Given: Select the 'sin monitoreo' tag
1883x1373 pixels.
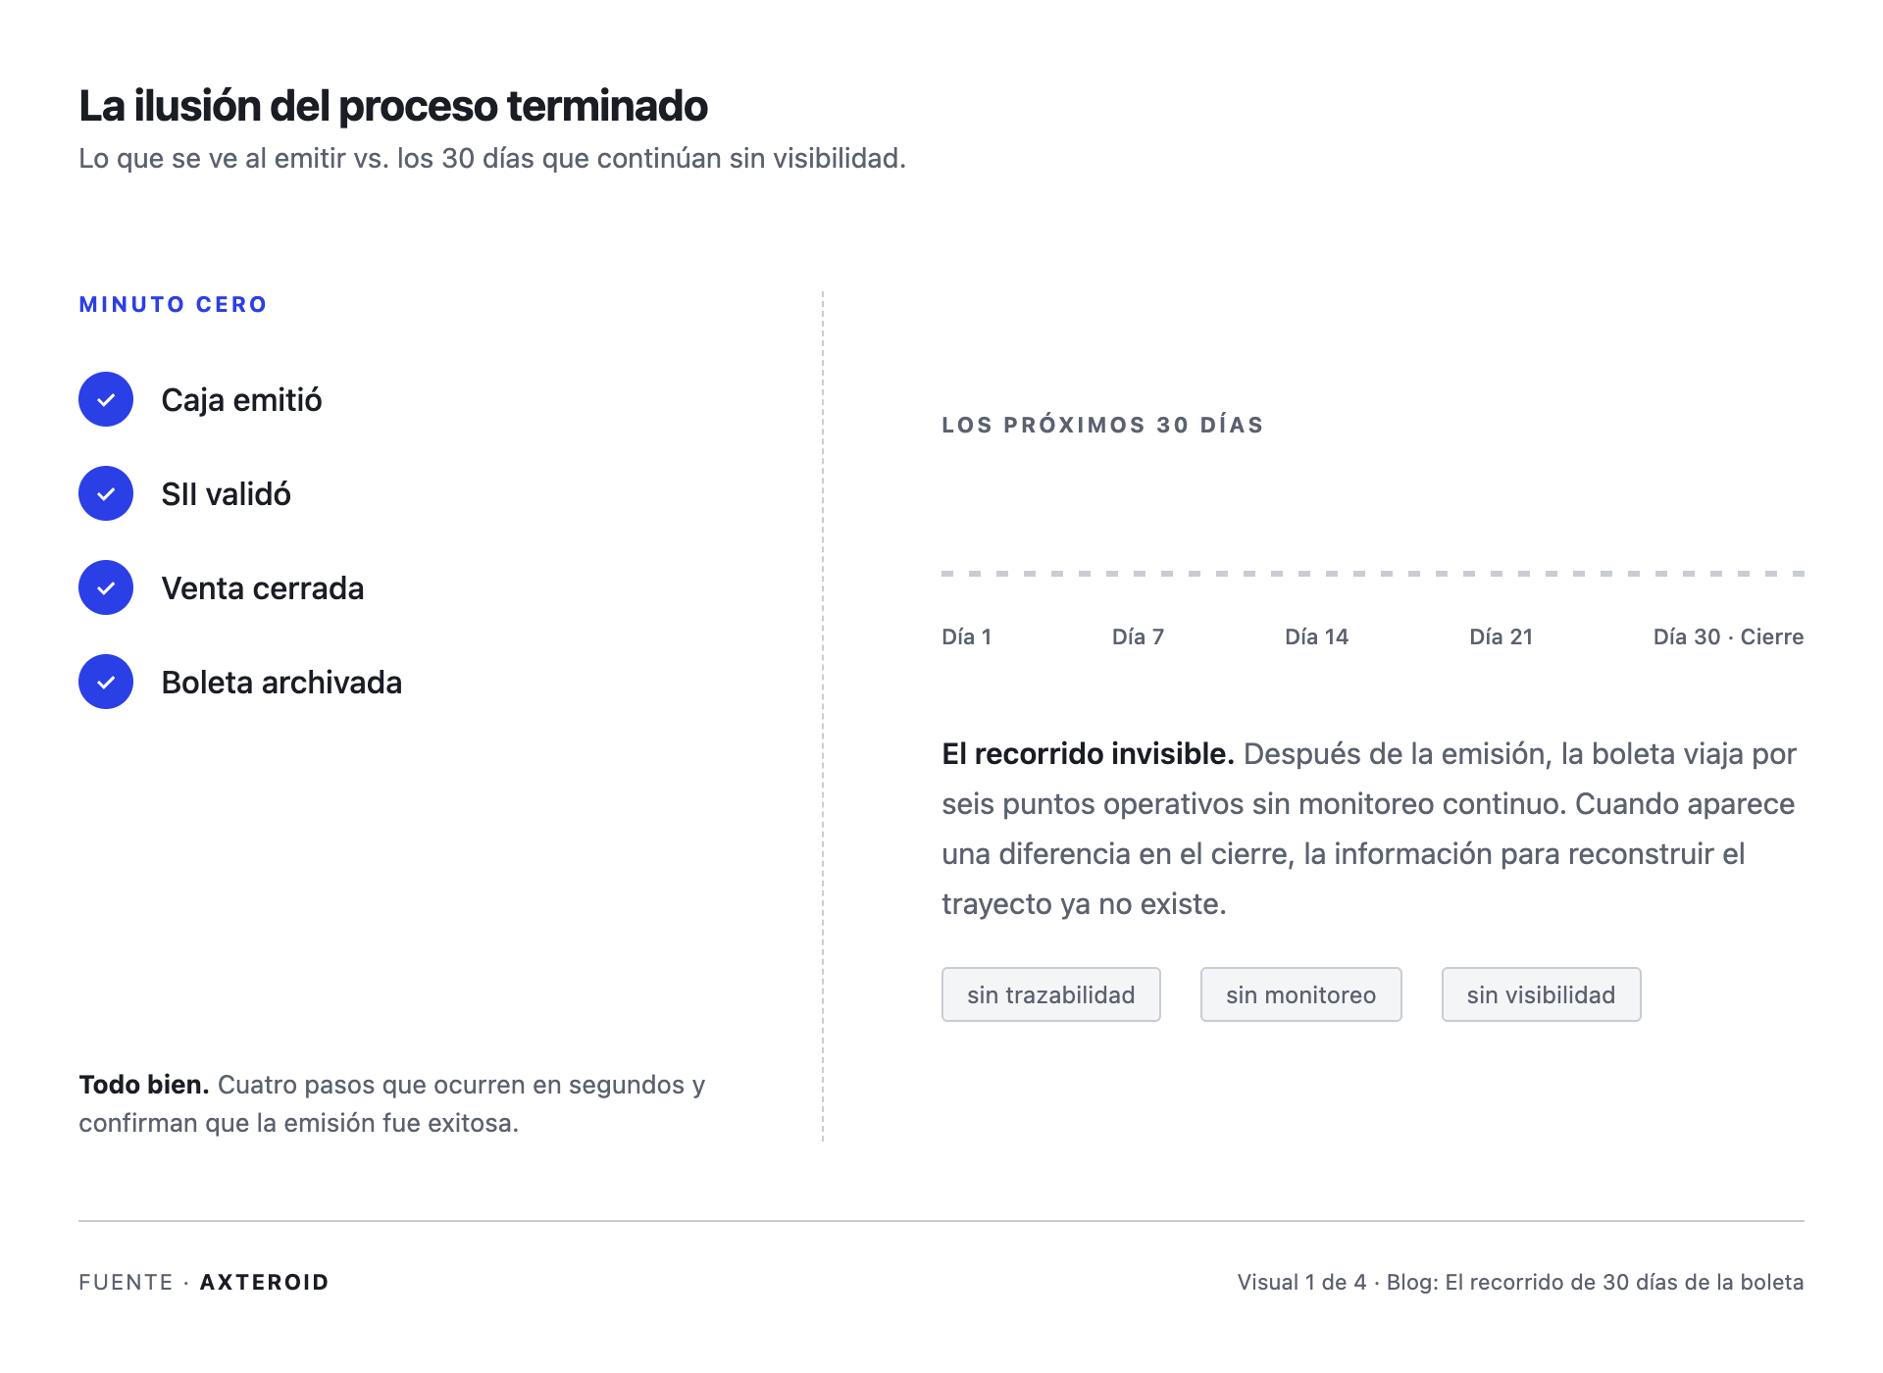Looking at the screenshot, I should [x=1301, y=994].
